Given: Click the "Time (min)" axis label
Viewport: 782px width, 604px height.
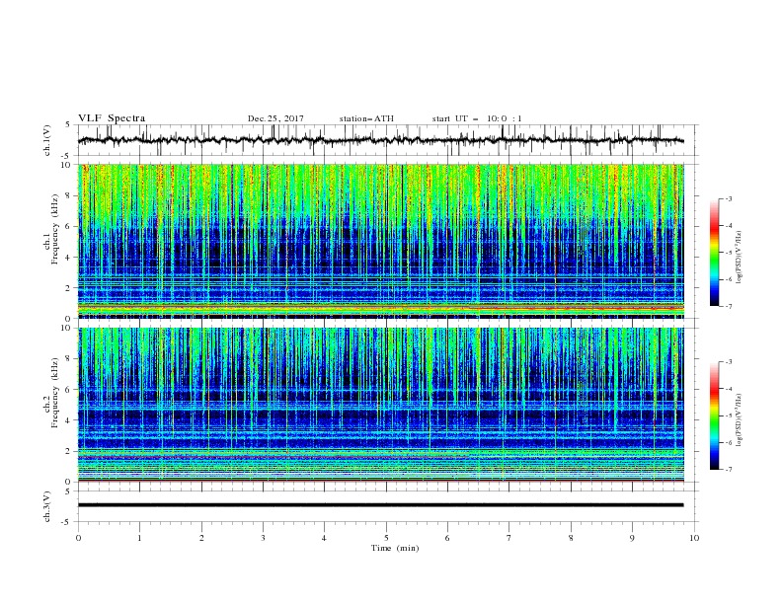Looking at the screenshot, I should (x=395, y=548).
